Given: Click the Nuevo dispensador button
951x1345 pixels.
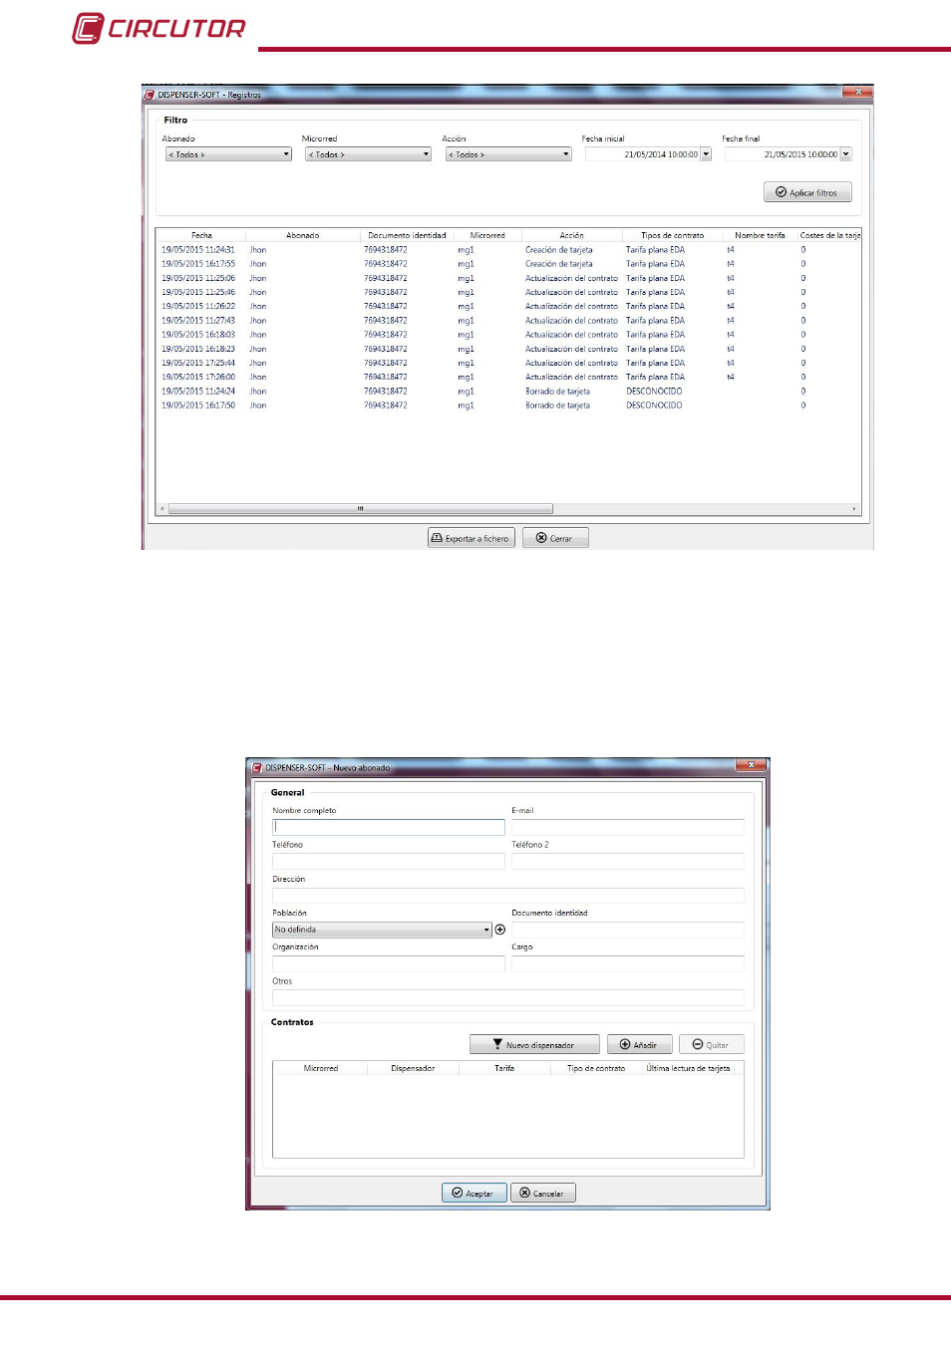Looking at the screenshot, I should point(534,1045).
